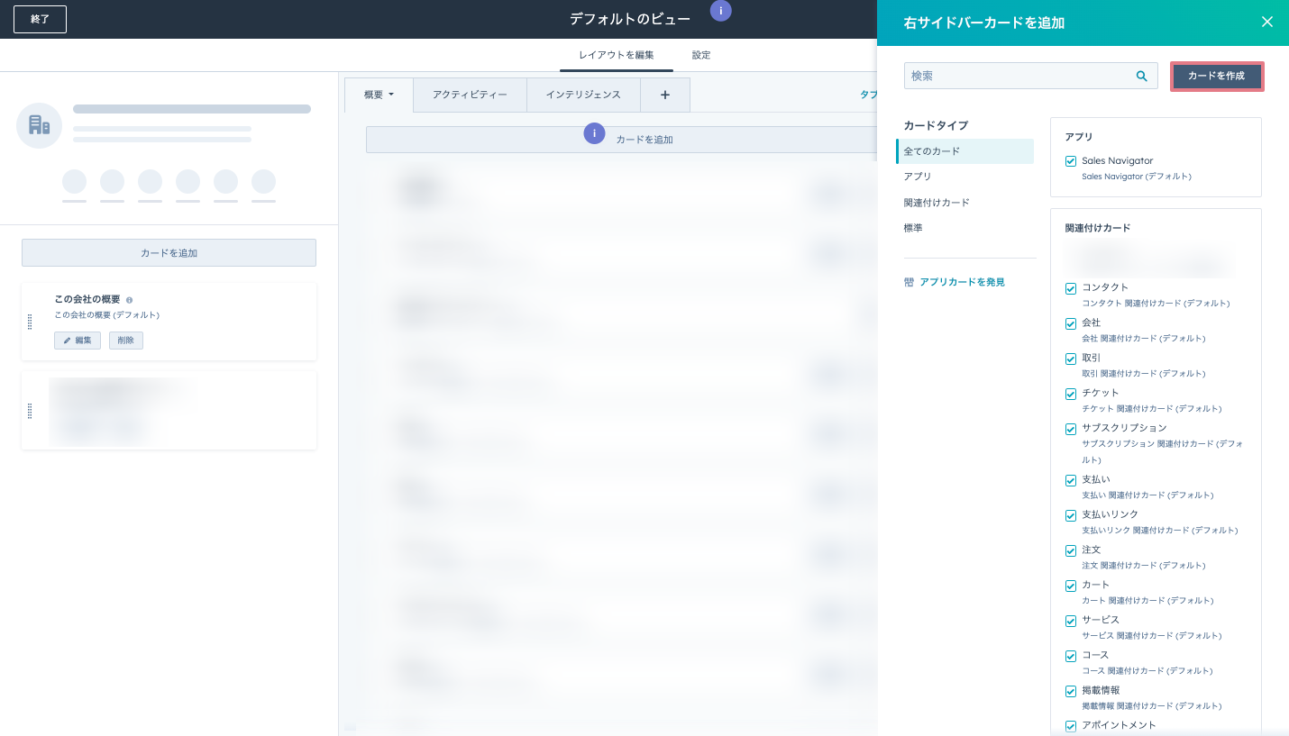This screenshot has height=736, width=1289.
Task: Click the plus icon to add tab
Action: 665,95
